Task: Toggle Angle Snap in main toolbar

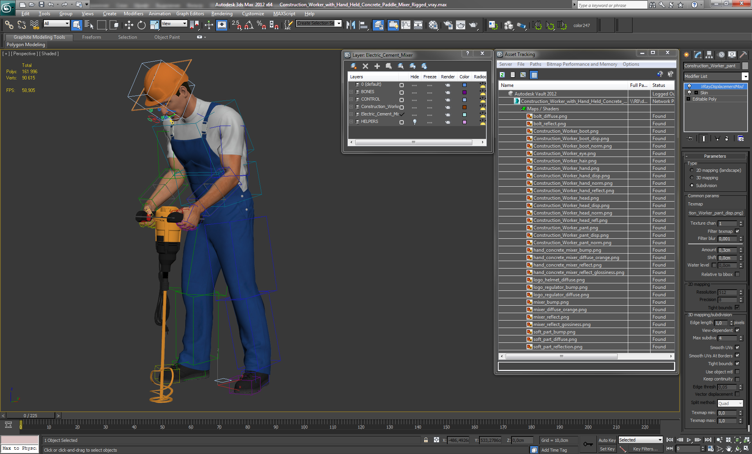Action: (x=249, y=25)
